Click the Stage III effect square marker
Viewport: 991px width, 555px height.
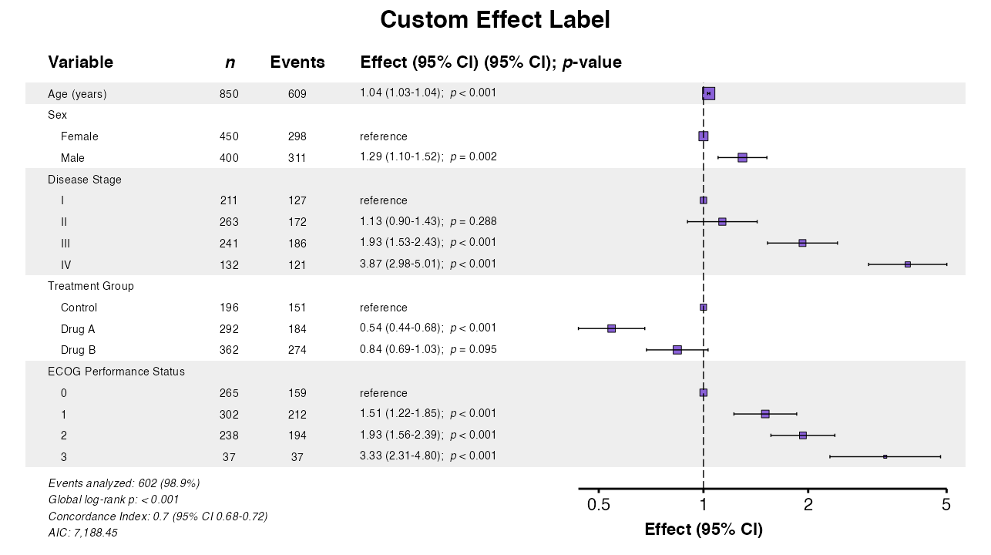802,243
